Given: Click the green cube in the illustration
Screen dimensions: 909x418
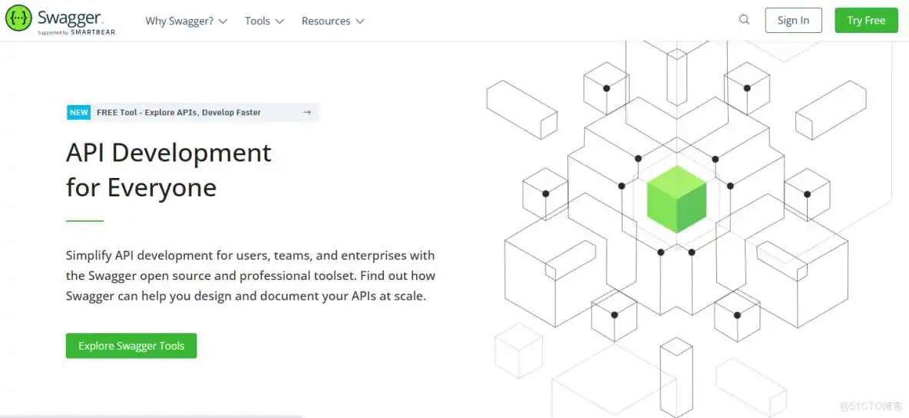Looking at the screenshot, I should coord(676,199).
